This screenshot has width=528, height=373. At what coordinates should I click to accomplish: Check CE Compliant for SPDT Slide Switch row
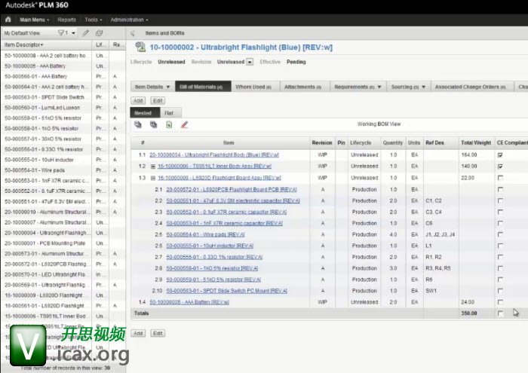pyautogui.click(x=500, y=291)
